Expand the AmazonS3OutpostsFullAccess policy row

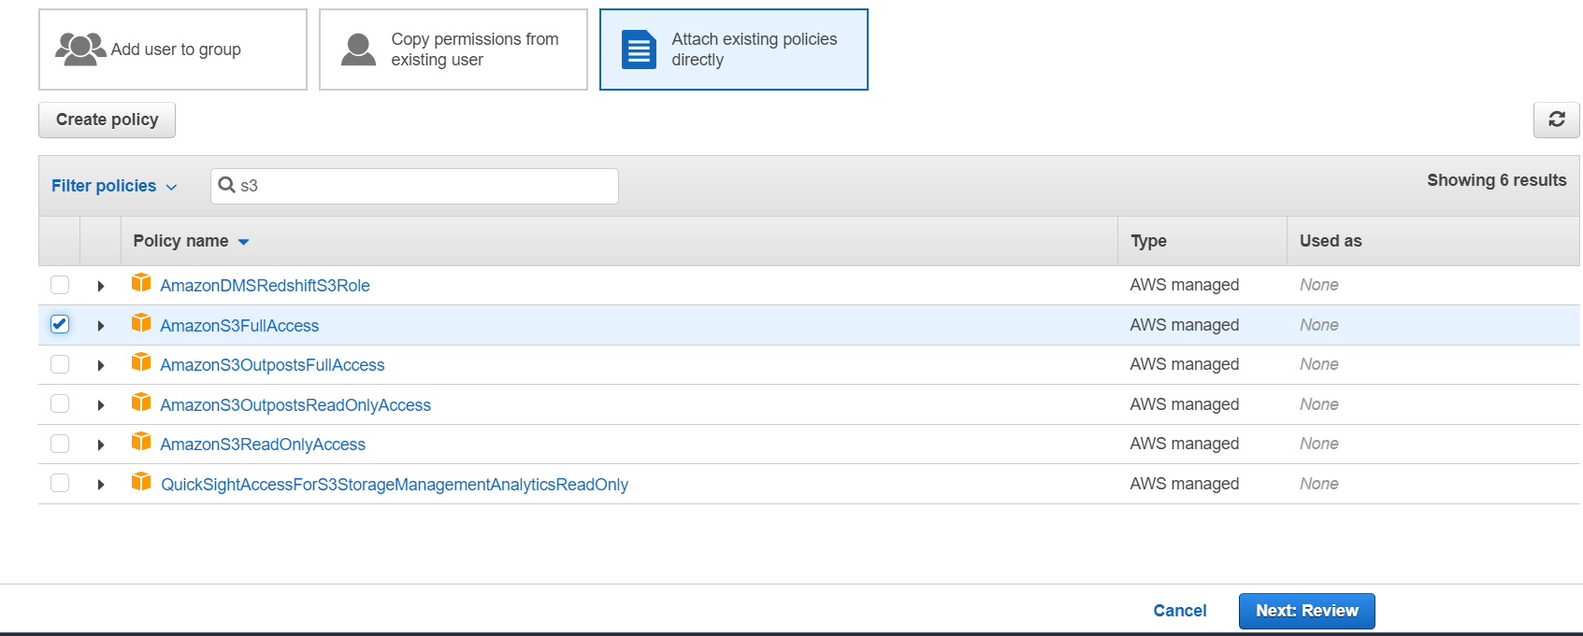pyautogui.click(x=101, y=365)
